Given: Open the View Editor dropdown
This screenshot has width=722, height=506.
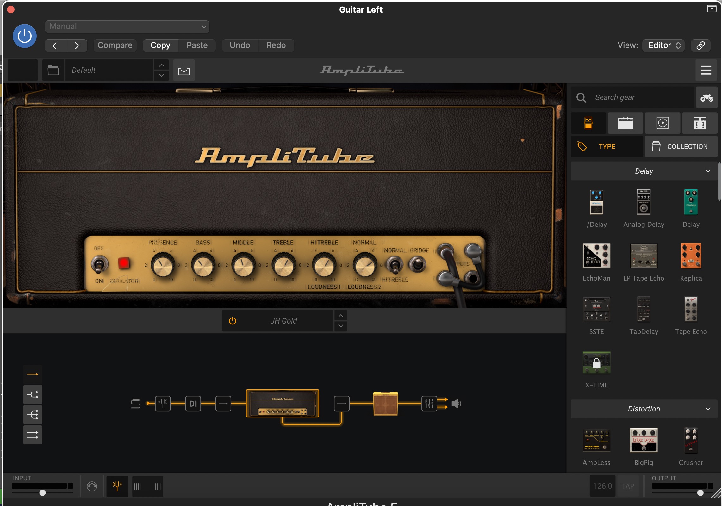Looking at the screenshot, I should tap(663, 45).
